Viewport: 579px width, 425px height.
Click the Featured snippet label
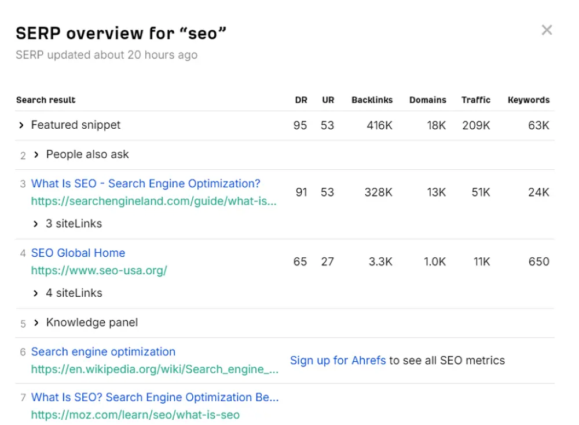point(76,125)
